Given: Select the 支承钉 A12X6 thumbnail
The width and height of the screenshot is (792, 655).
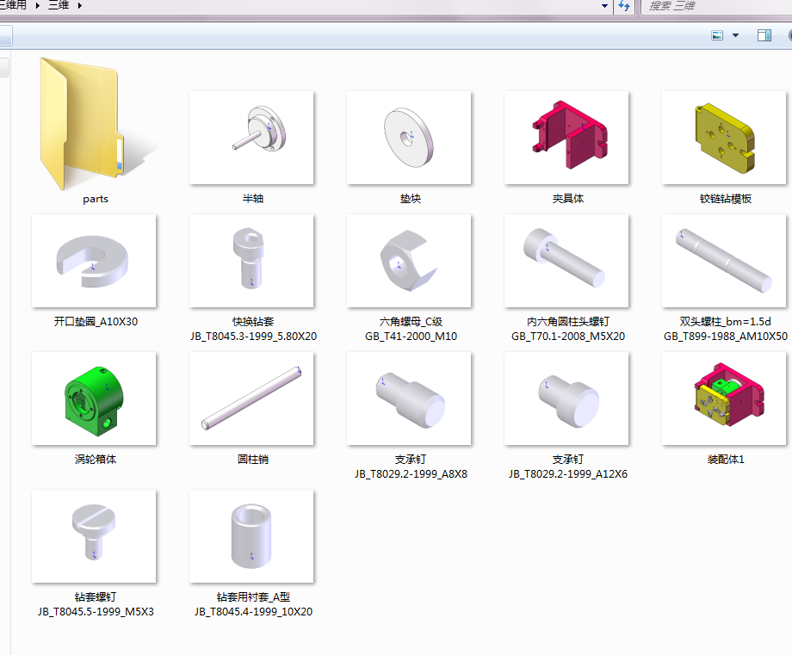Looking at the screenshot, I should click(566, 399).
